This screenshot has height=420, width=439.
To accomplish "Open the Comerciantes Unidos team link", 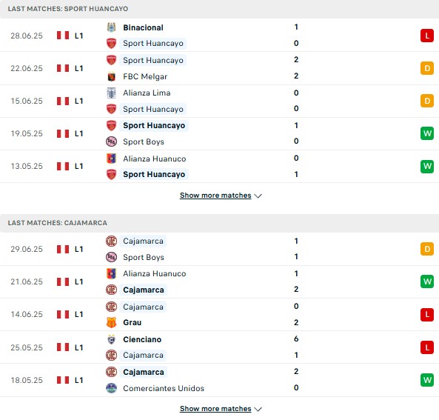I will pos(164,388).
